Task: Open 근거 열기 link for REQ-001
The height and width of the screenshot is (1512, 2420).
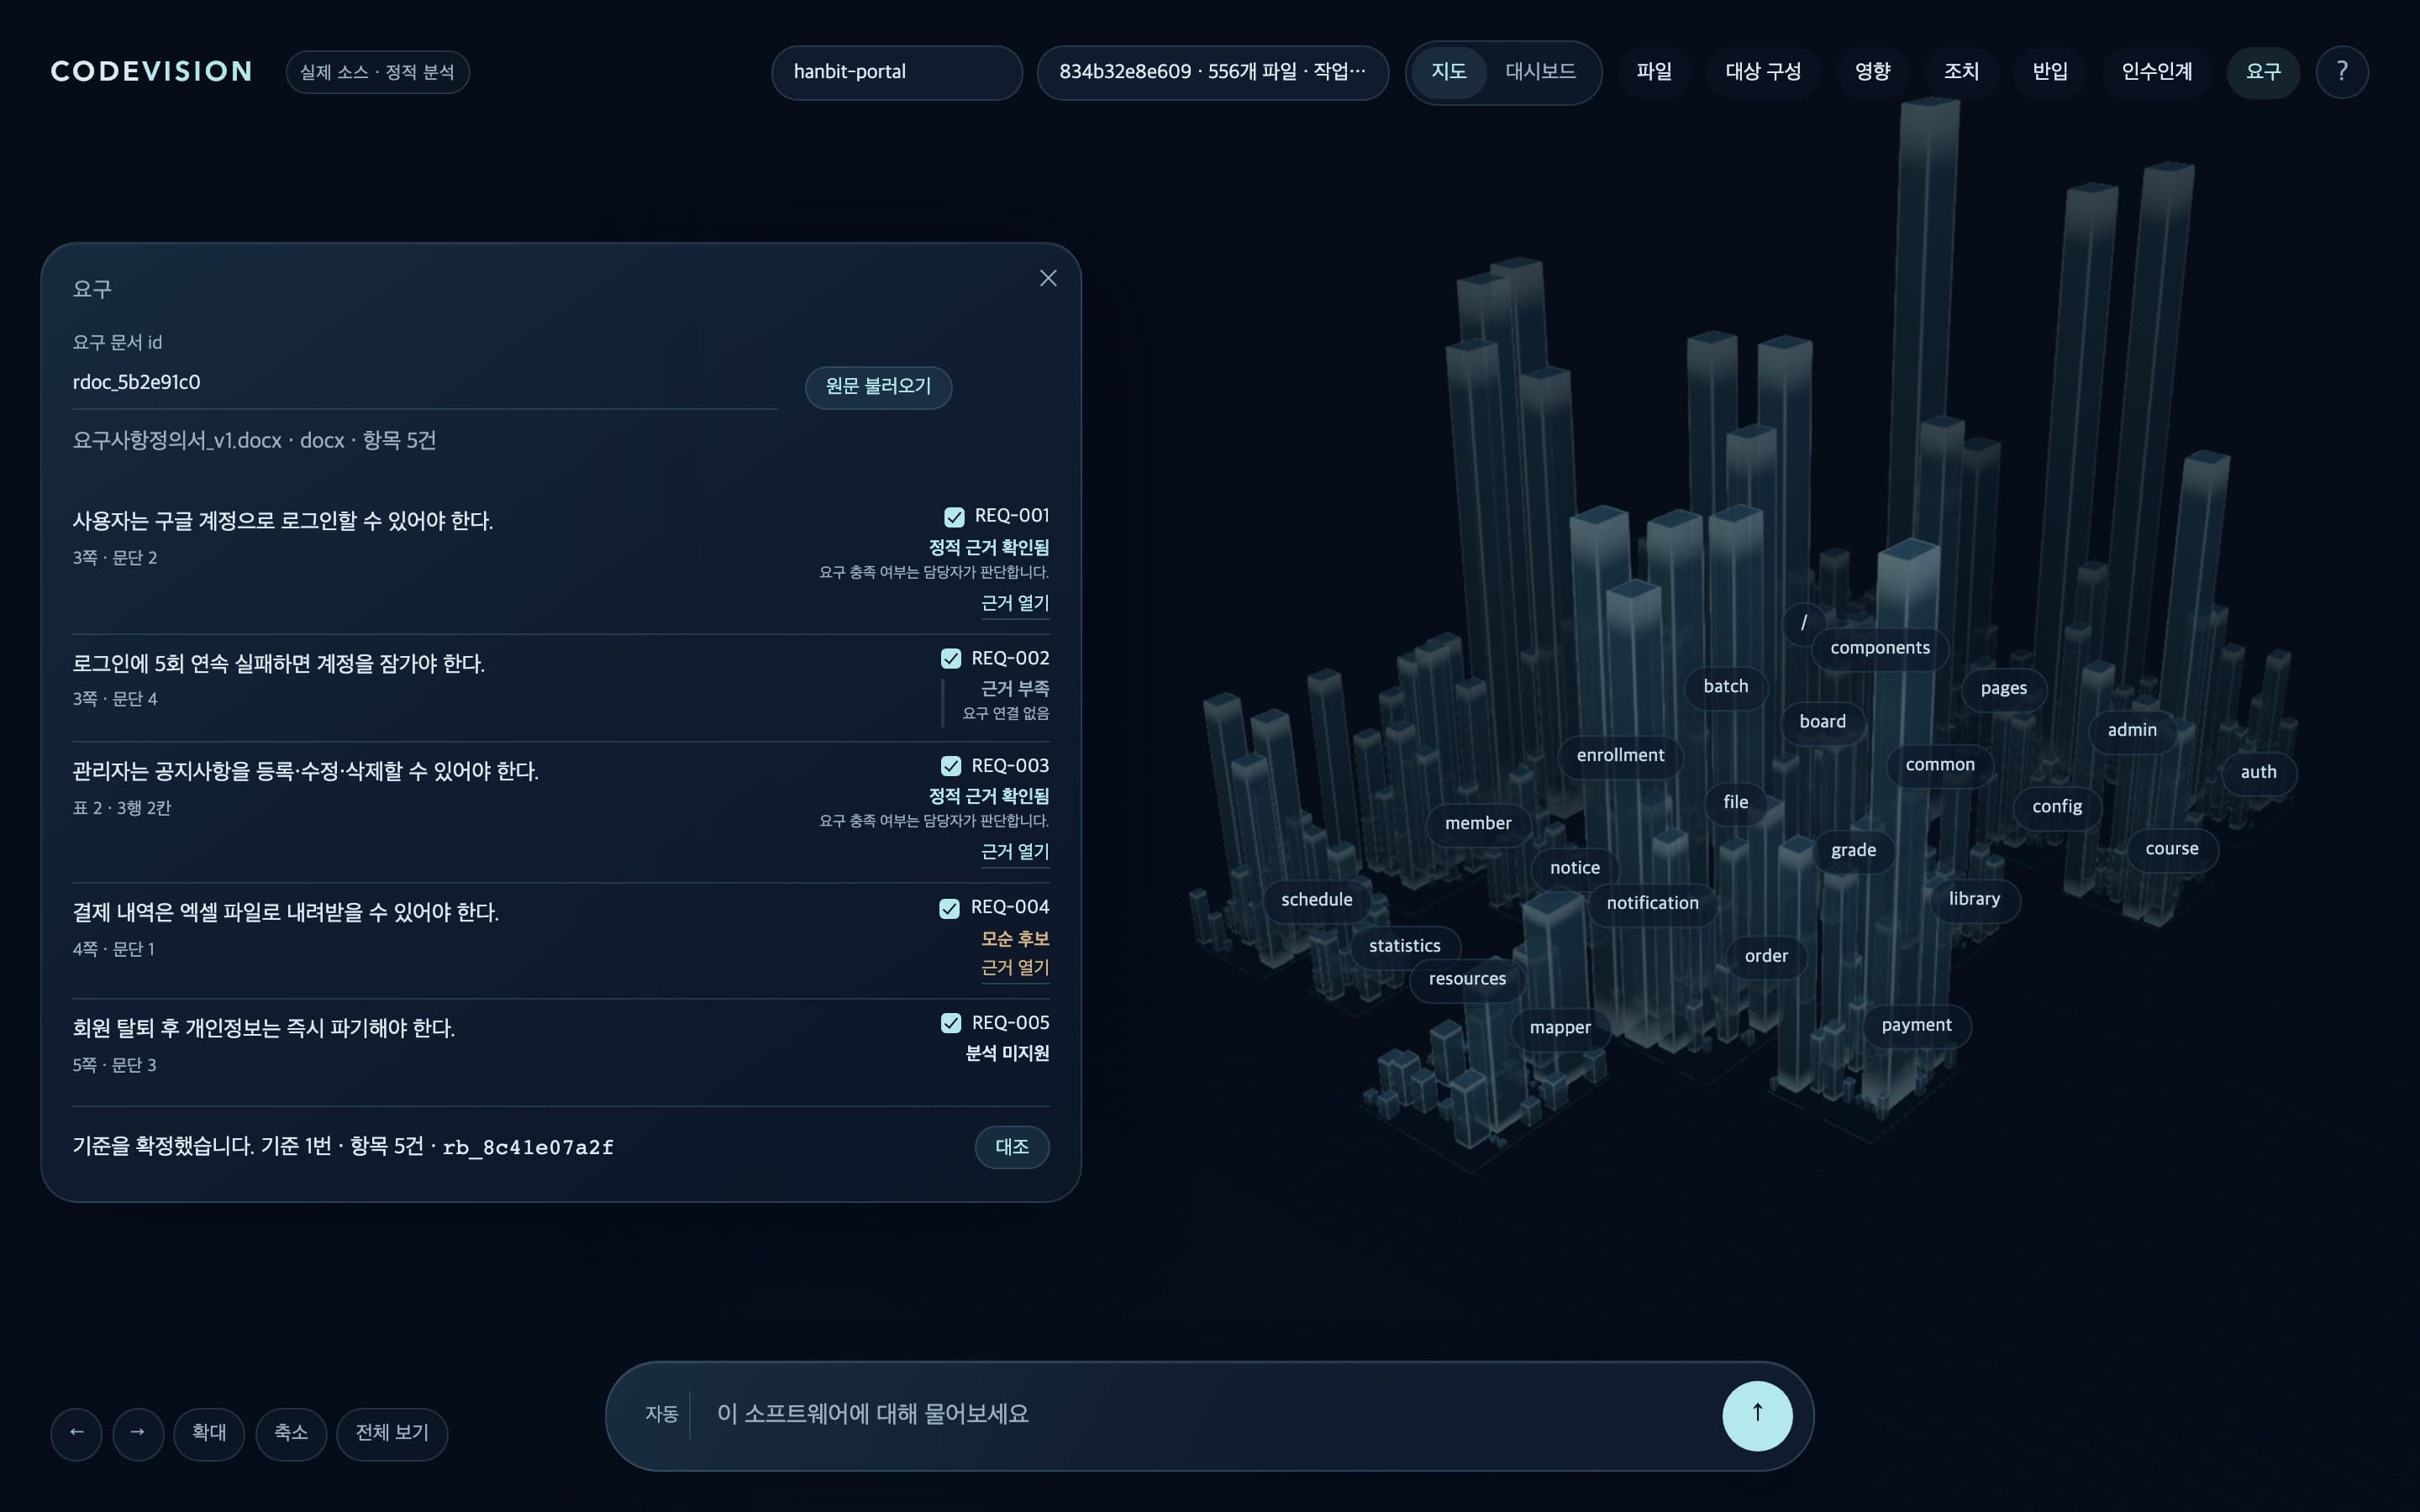Action: 1015,603
